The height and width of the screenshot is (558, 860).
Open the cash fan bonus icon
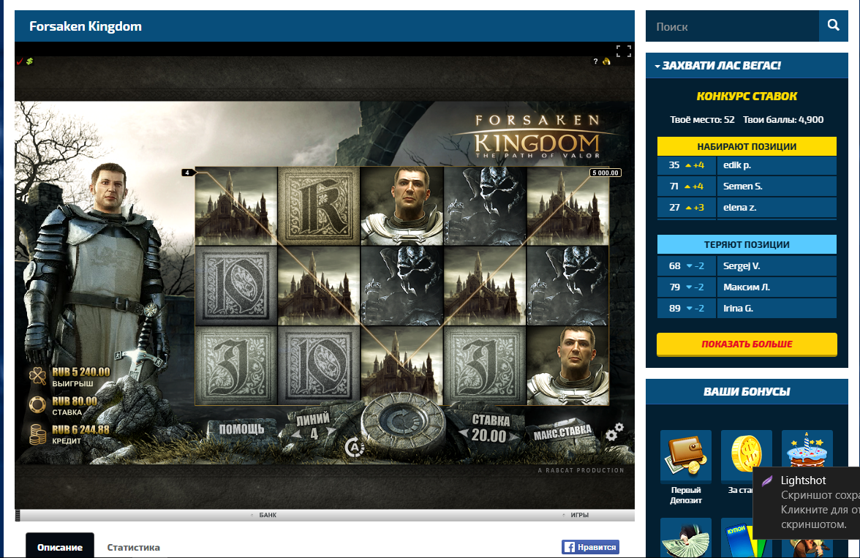coord(686,538)
